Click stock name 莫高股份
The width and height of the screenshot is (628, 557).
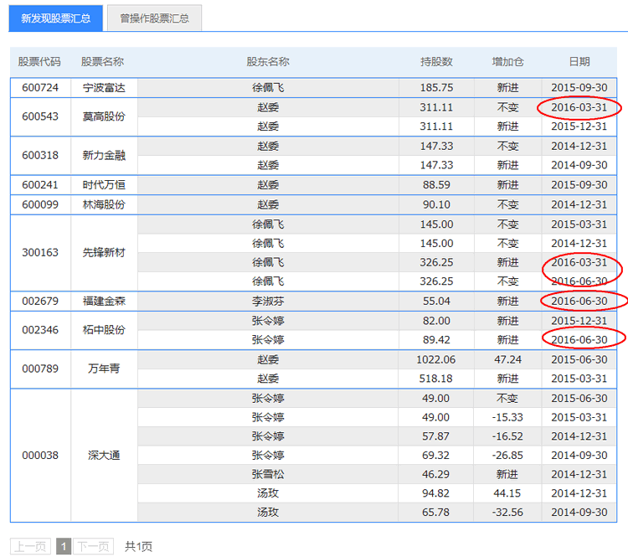(x=104, y=116)
